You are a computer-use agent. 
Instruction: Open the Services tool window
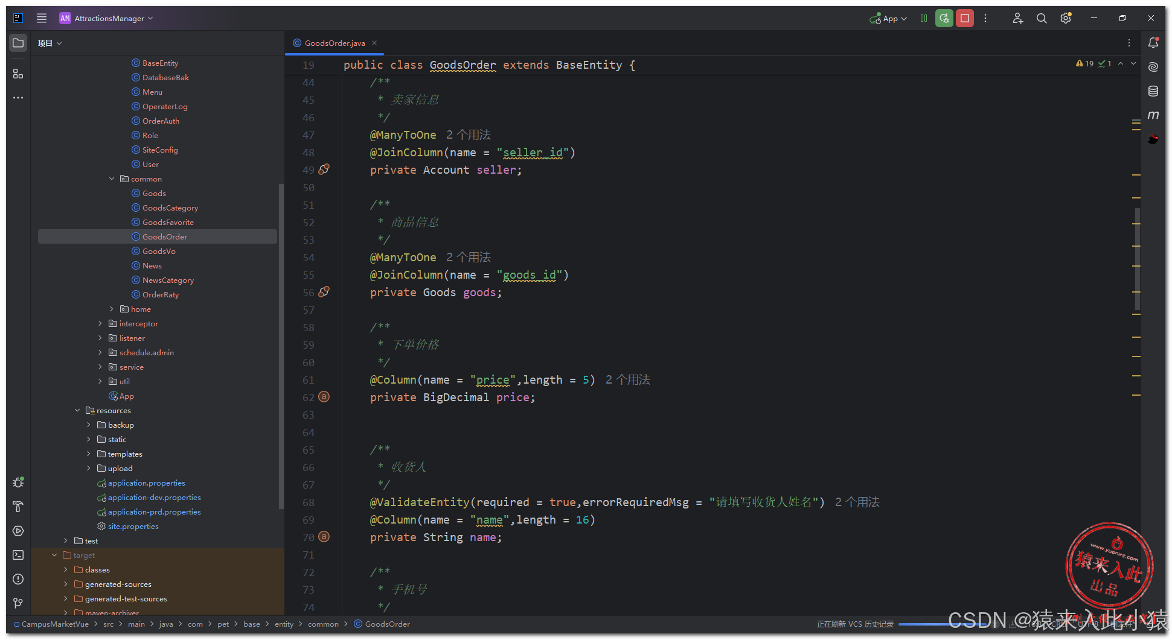tap(18, 531)
